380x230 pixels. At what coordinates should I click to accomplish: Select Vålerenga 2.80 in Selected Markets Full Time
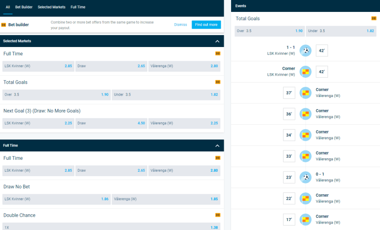[184, 66]
